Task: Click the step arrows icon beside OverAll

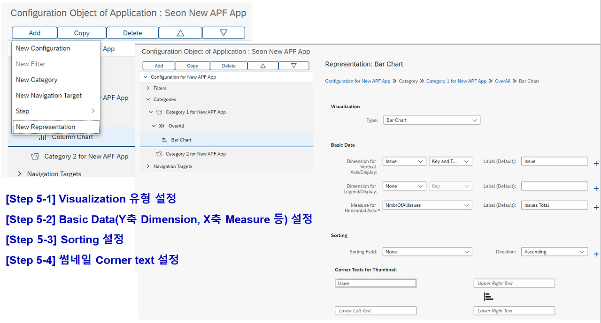Action: [162, 126]
